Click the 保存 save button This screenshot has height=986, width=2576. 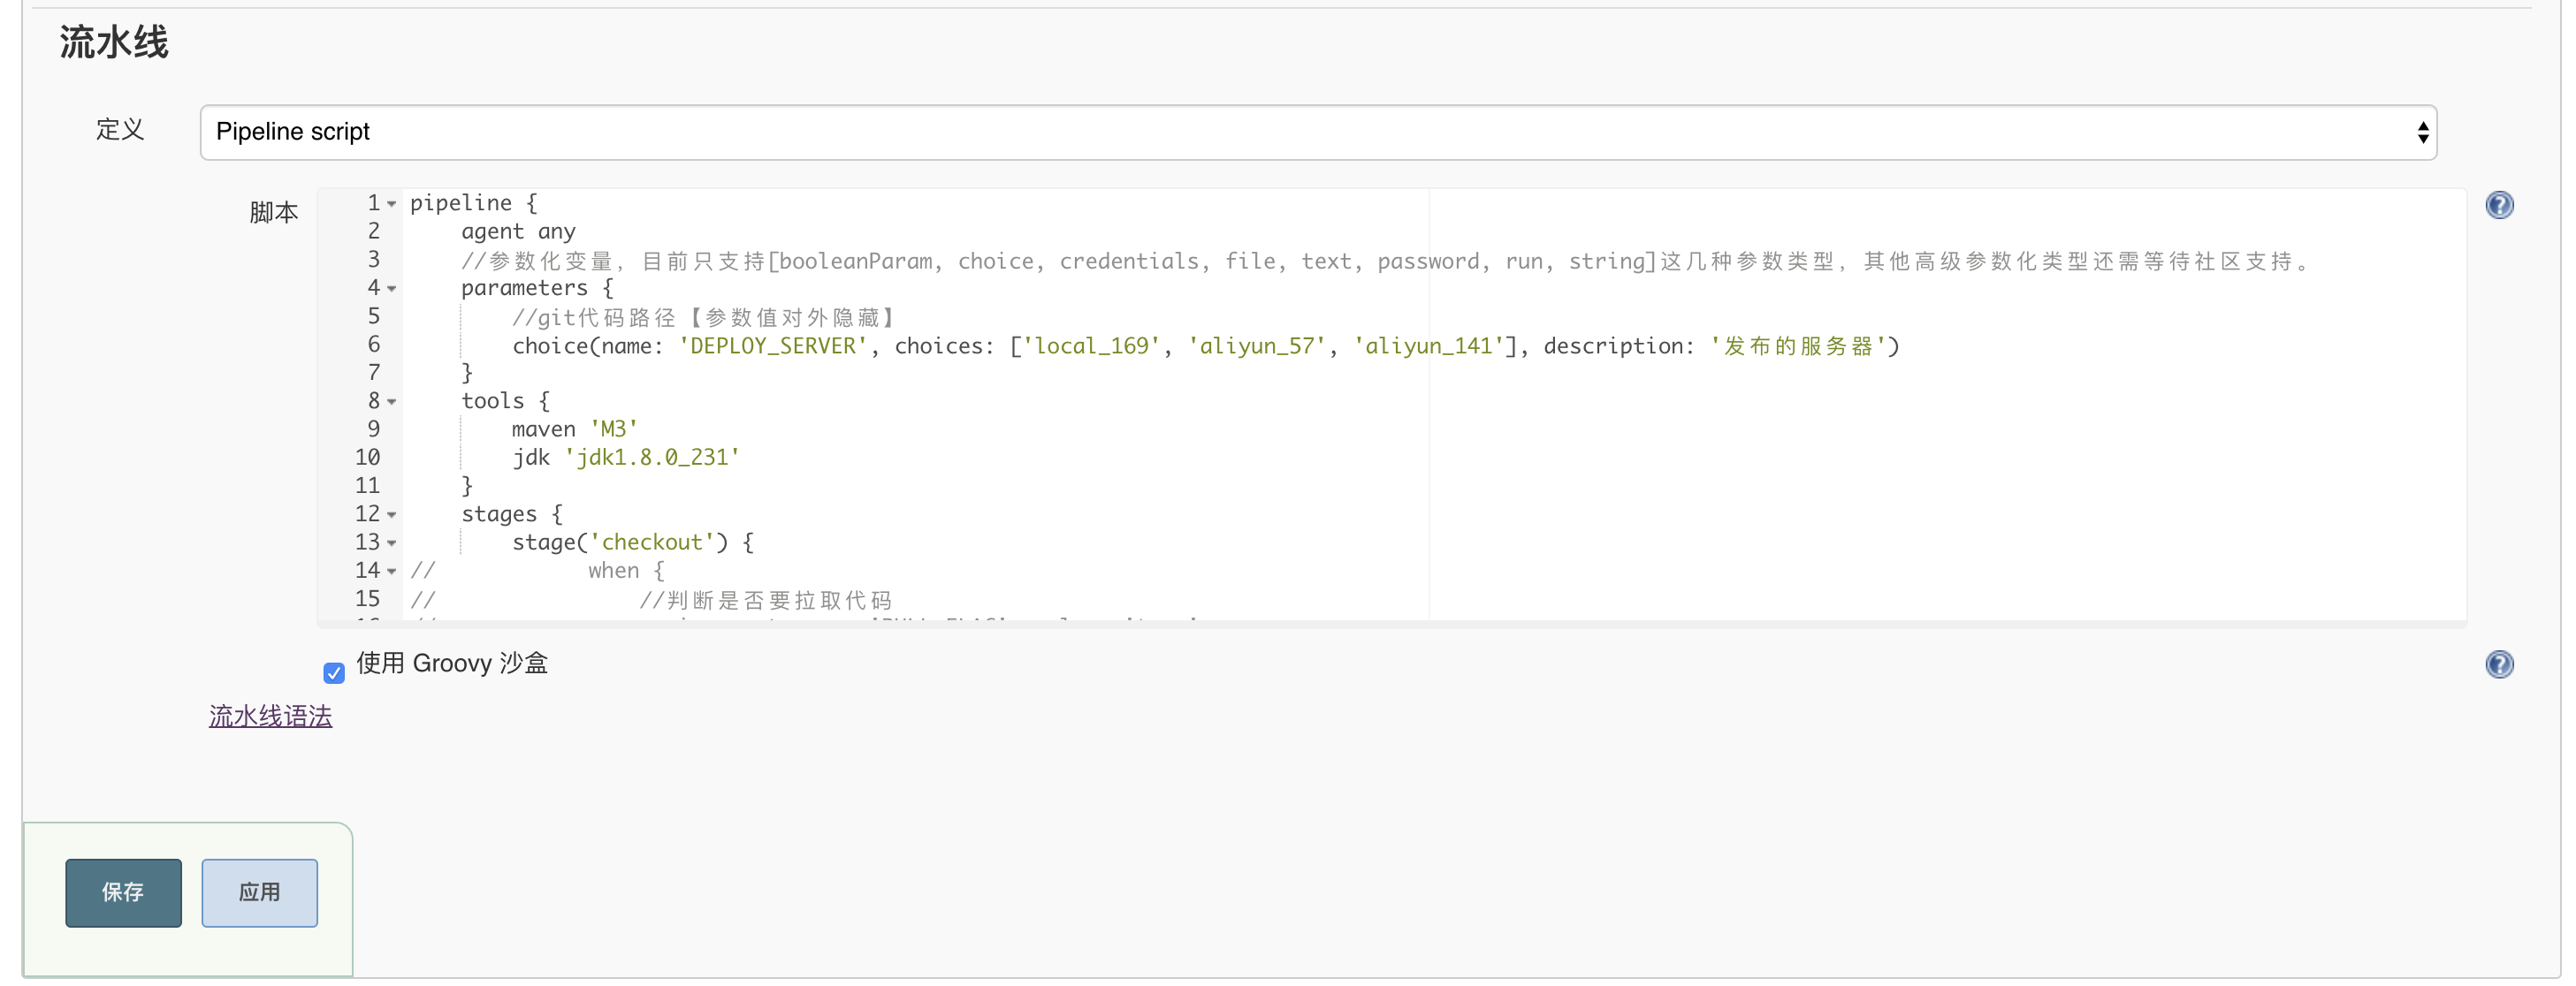click(x=123, y=892)
